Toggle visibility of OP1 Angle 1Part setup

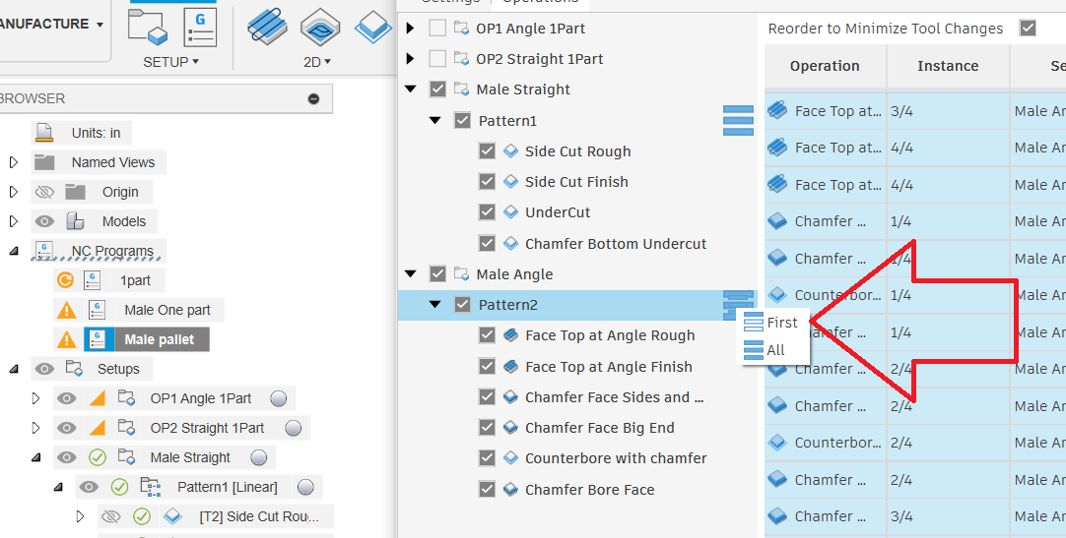(x=66, y=398)
